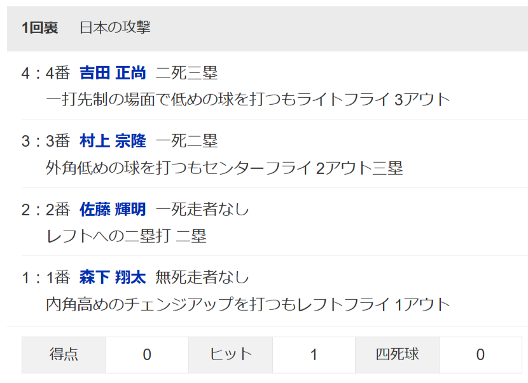Select 村上's center fly description text
Viewport: 528px width, 383px height.
pos(225,168)
